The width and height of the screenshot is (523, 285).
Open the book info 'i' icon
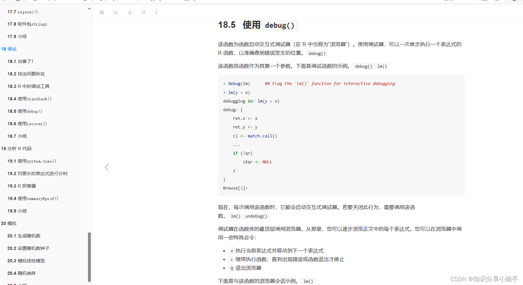(x=156, y=12)
